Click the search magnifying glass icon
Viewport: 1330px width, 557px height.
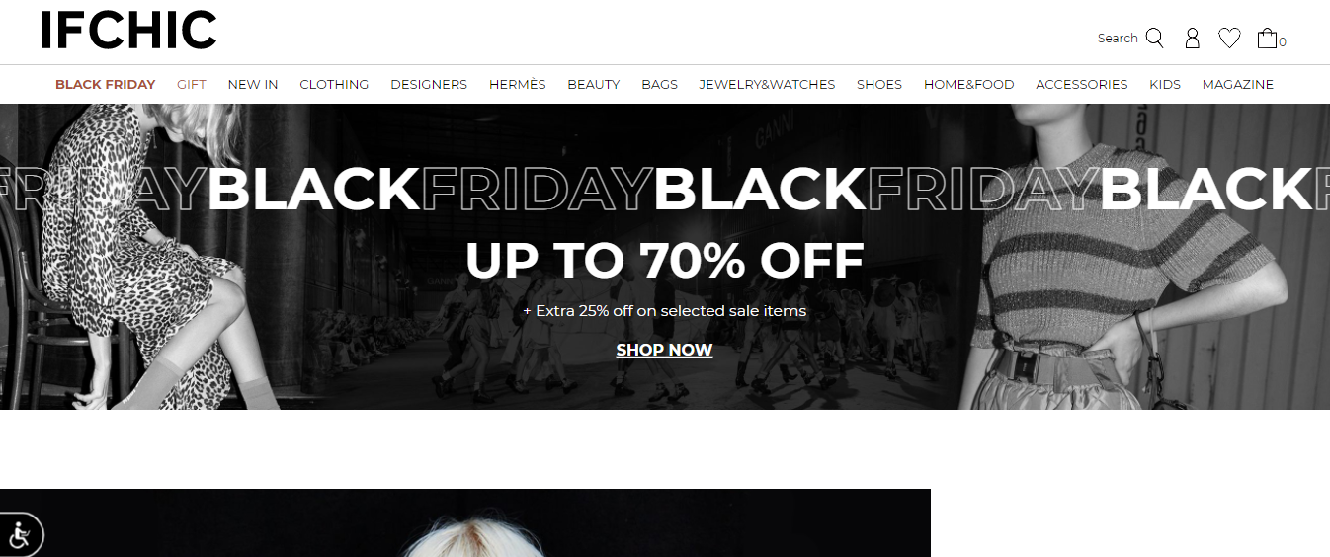pyautogui.click(x=1154, y=39)
